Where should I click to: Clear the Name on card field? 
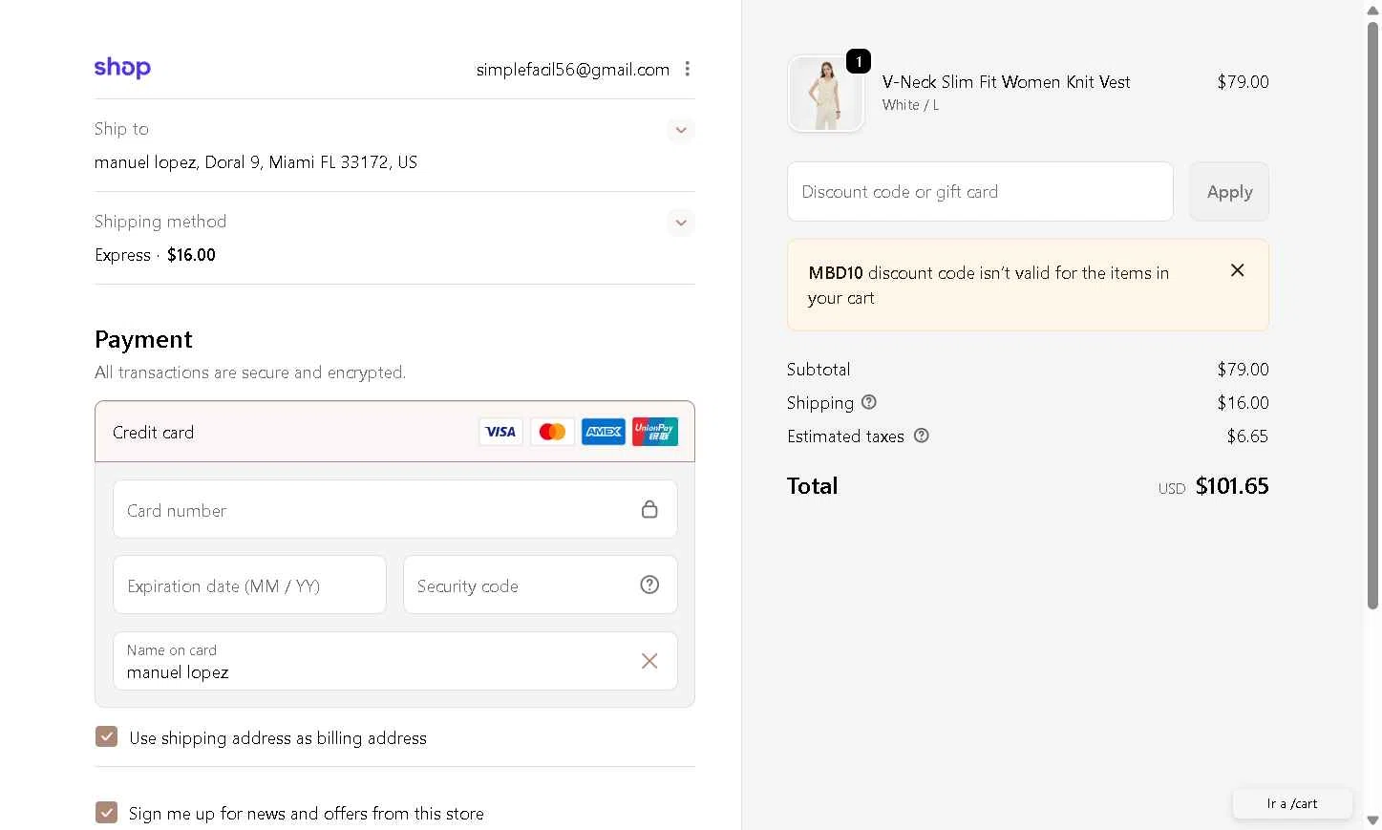[x=649, y=661]
